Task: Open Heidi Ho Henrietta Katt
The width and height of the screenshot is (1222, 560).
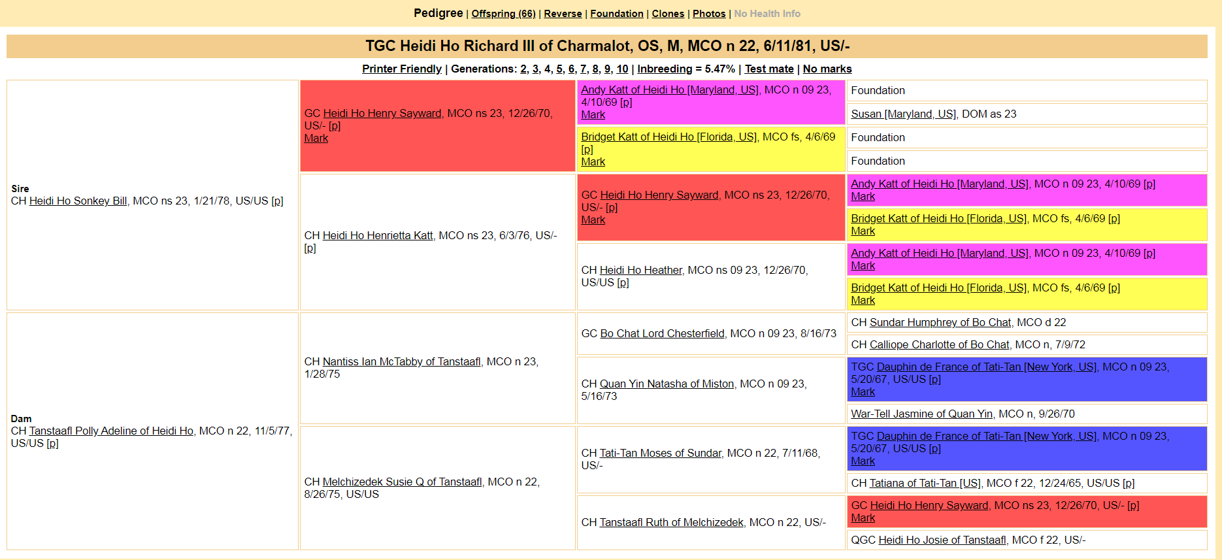Action: 378,235
